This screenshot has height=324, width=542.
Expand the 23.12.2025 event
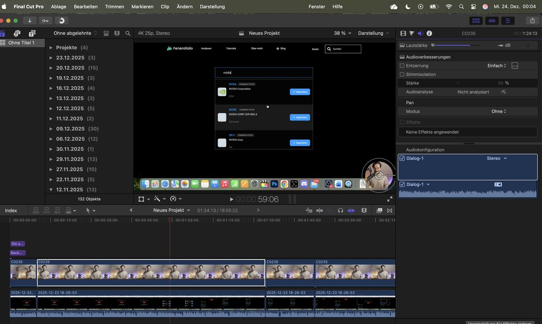[51, 58]
